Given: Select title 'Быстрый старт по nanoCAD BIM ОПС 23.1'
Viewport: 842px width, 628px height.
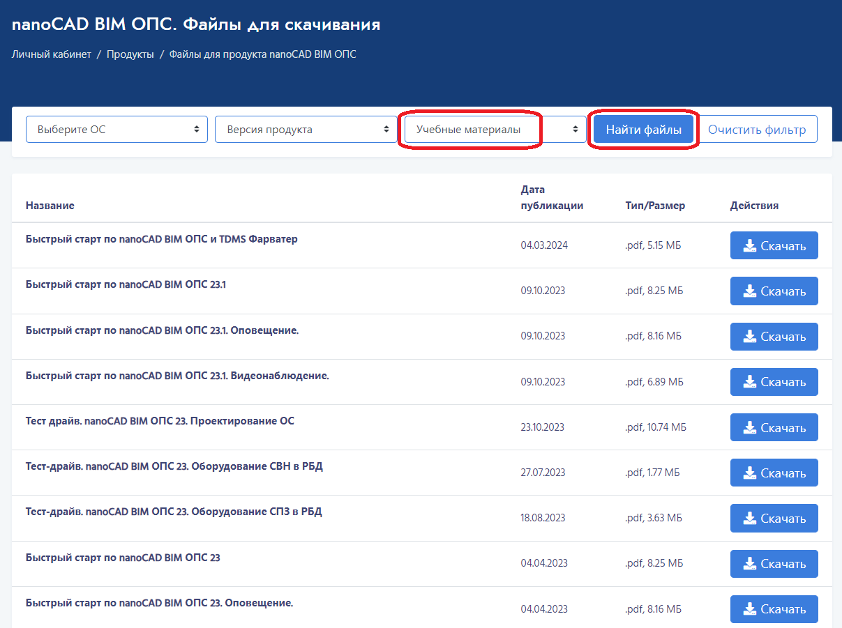Looking at the screenshot, I should tap(126, 284).
